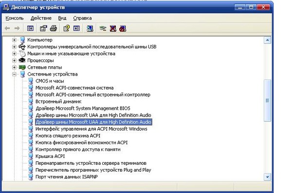
Task: Collapse the Системные устройства node
Action: click(x=14, y=74)
